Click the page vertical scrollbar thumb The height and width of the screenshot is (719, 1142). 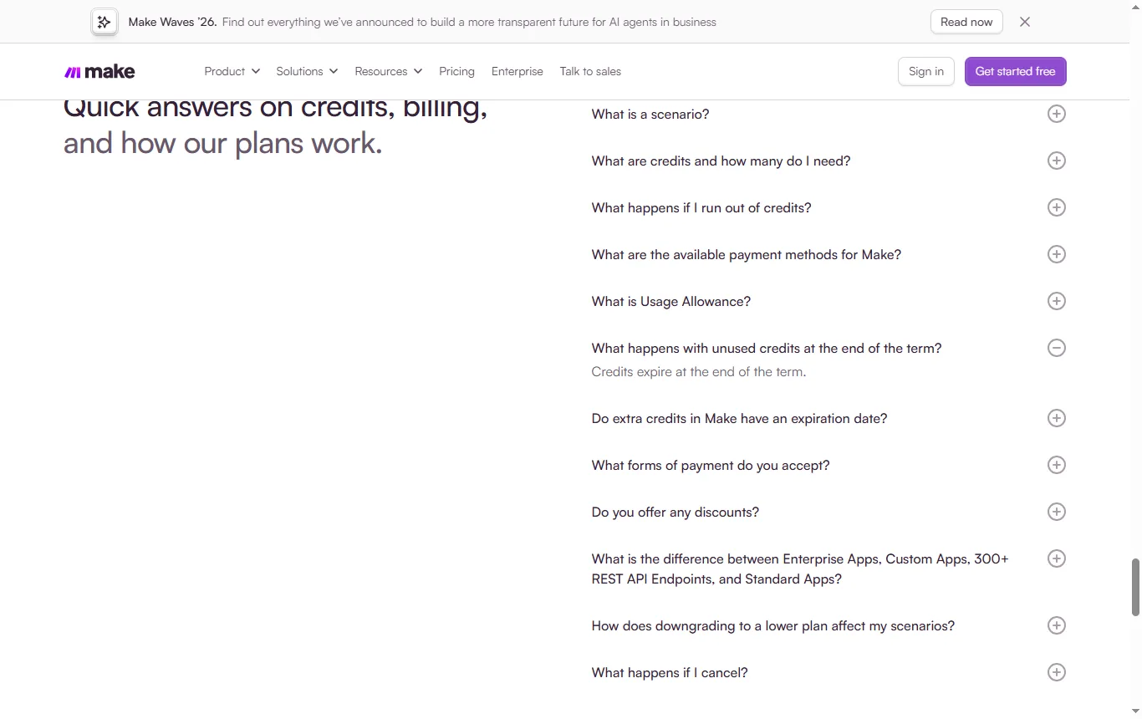[x=1135, y=588]
